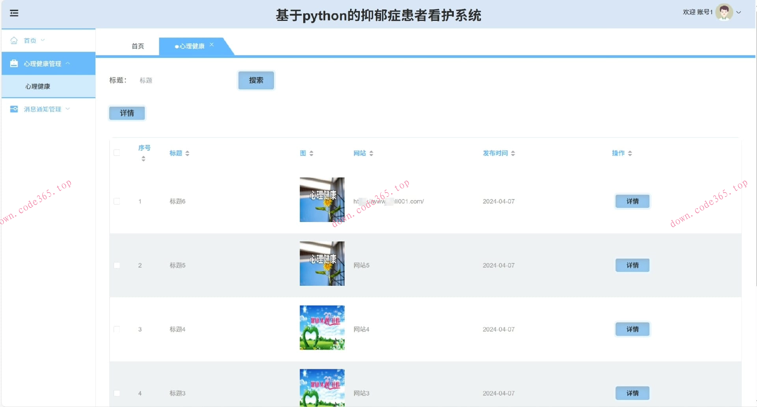The height and width of the screenshot is (407, 757).
Task: Collapse the 心理健康管理 menu section
Action: (x=68, y=63)
